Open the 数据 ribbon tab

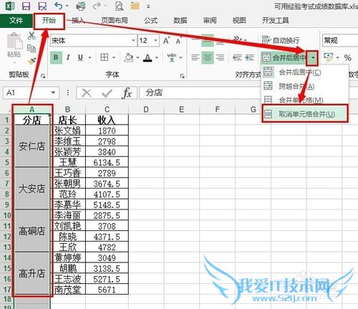click(x=180, y=21)
